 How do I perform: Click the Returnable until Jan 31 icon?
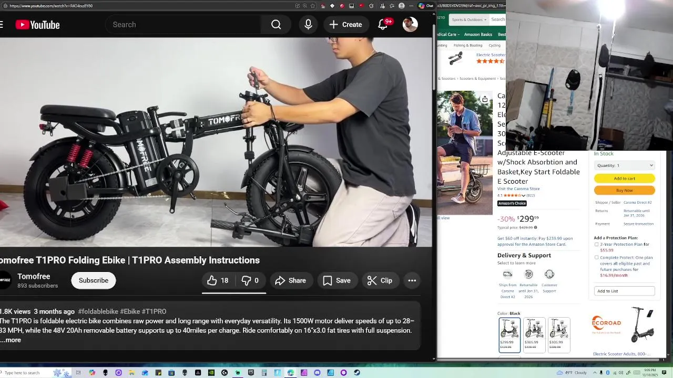[x=529, y=274]
